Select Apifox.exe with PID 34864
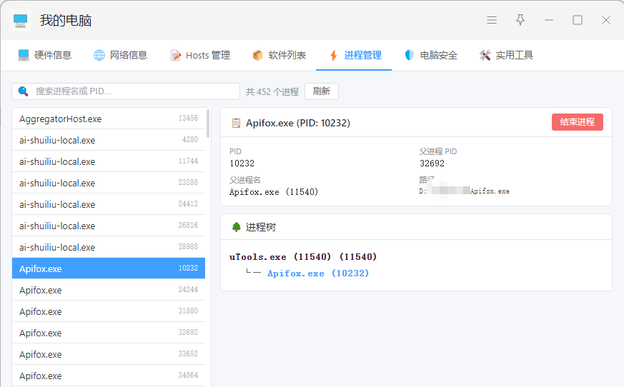This screenshot has width=624, height=387. click(x=109, y=376)
